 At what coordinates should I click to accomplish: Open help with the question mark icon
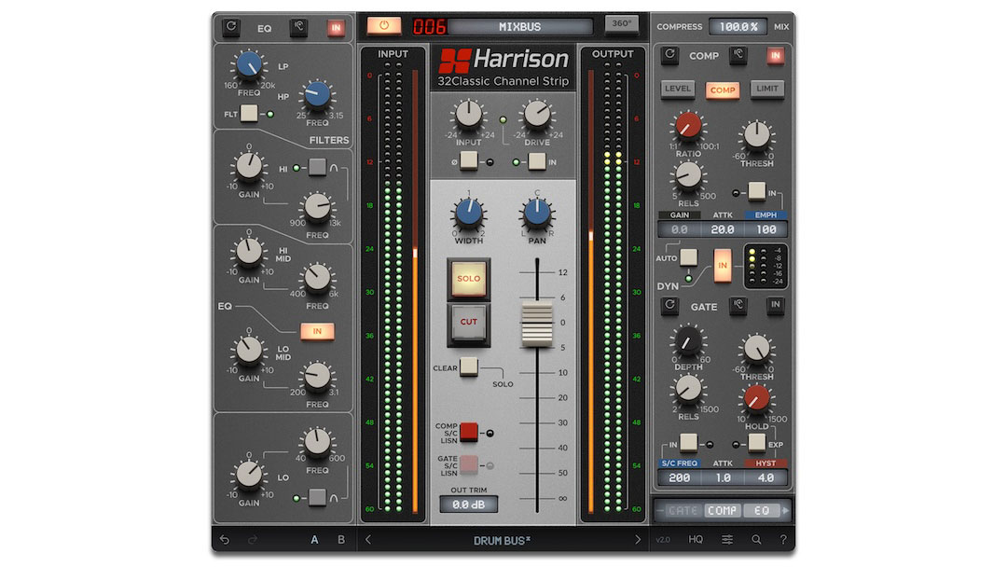coord(783,539)
